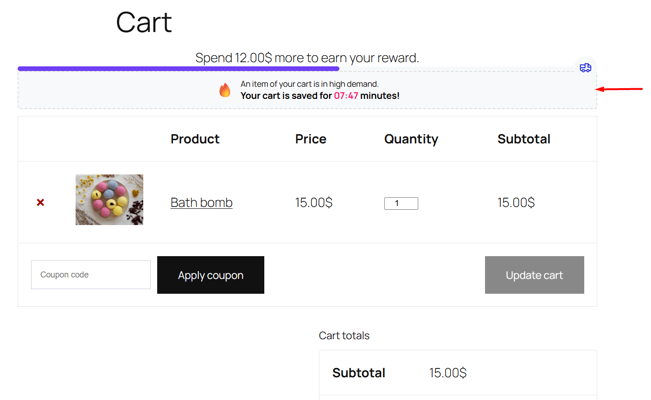Click the Cart page heading

point(144,22)
